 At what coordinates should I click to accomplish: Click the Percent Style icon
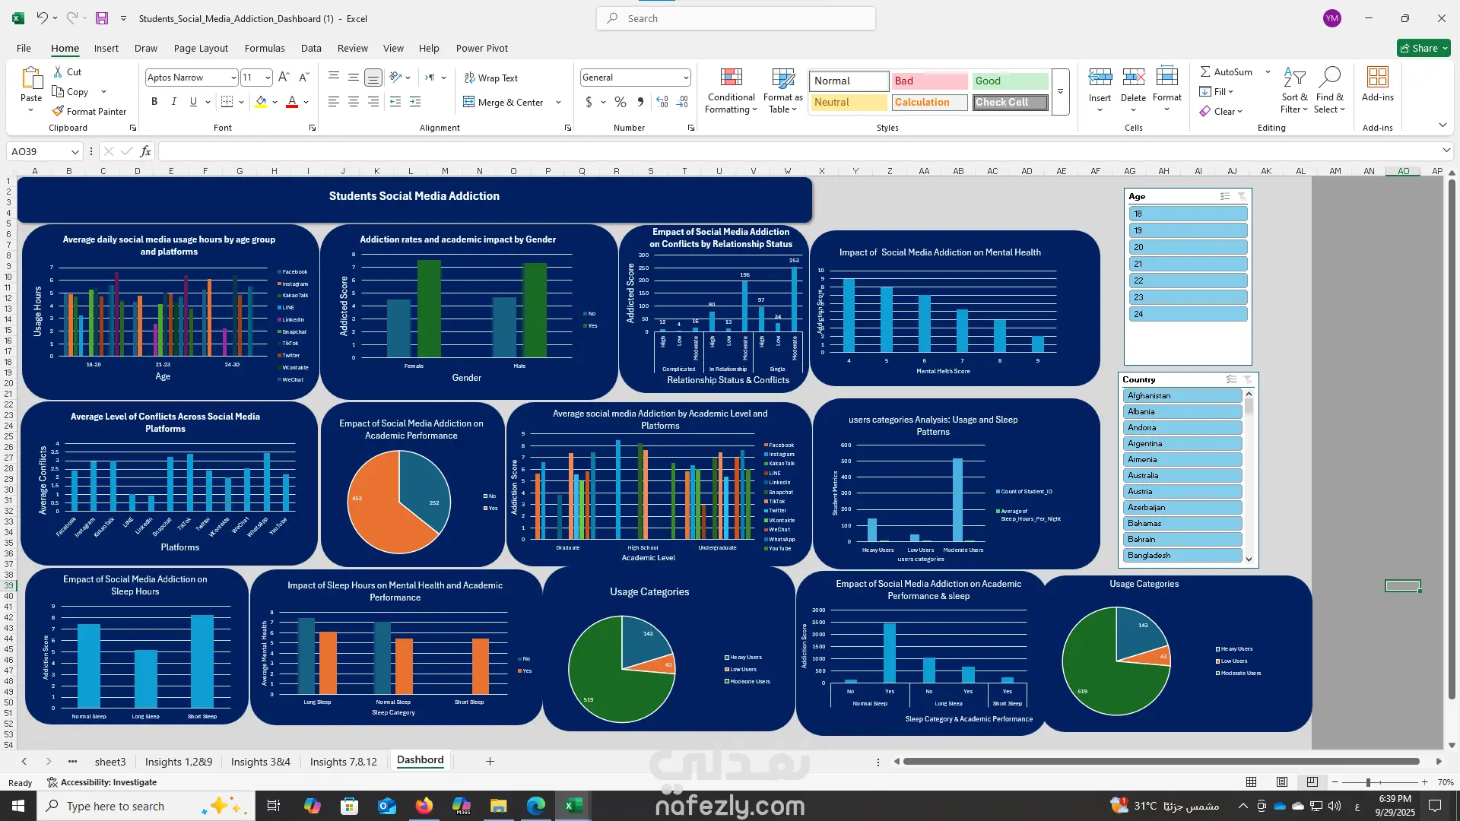(x=620, y=101)
